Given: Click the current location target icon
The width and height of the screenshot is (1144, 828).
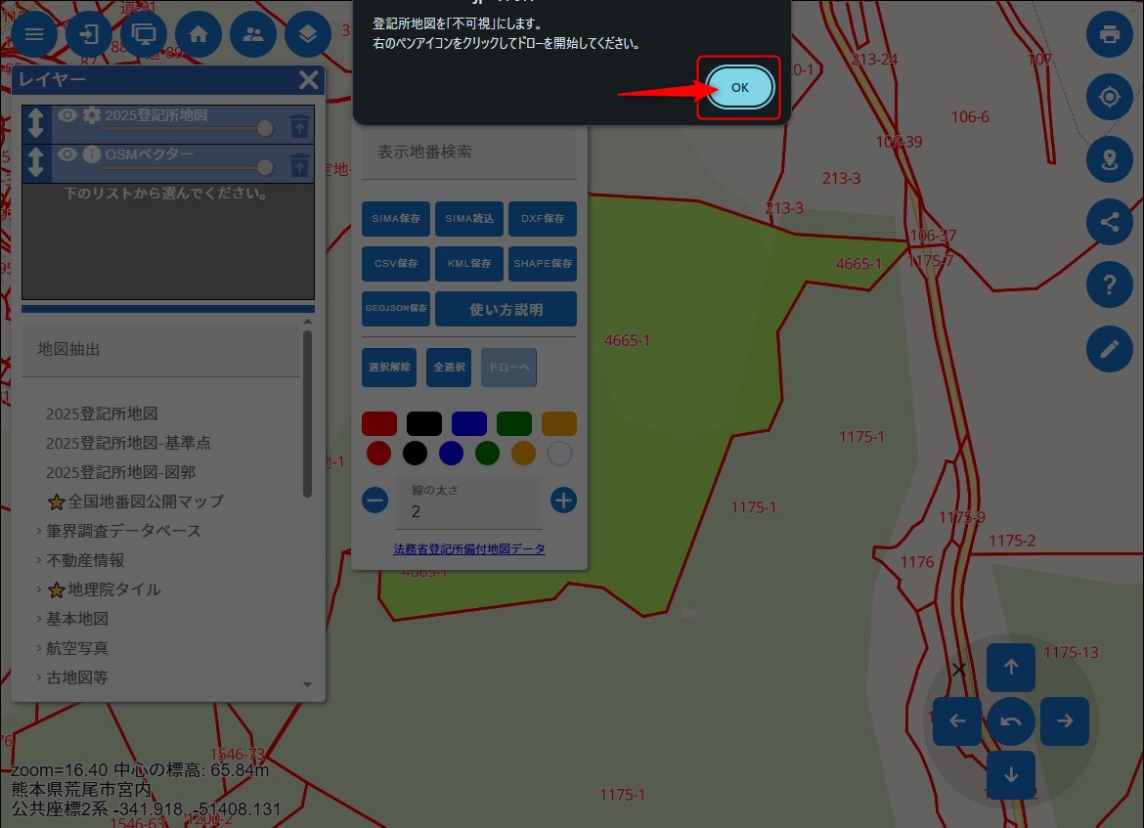Looking at the screenshot, I should pos(1109,98).
